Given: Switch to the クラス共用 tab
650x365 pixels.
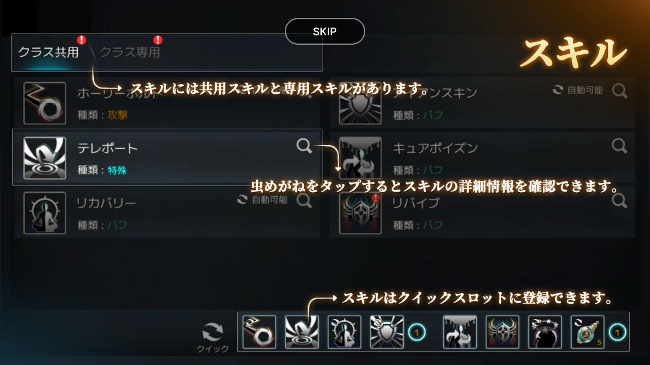Looking at the screenshot, I should point(49,52).
